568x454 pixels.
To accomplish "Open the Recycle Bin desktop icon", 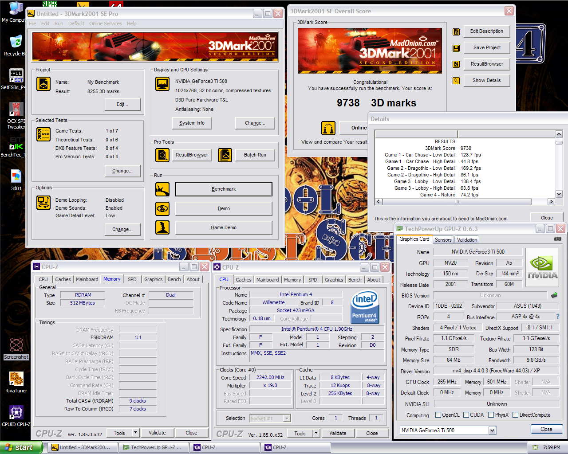I will coord(16,46).
